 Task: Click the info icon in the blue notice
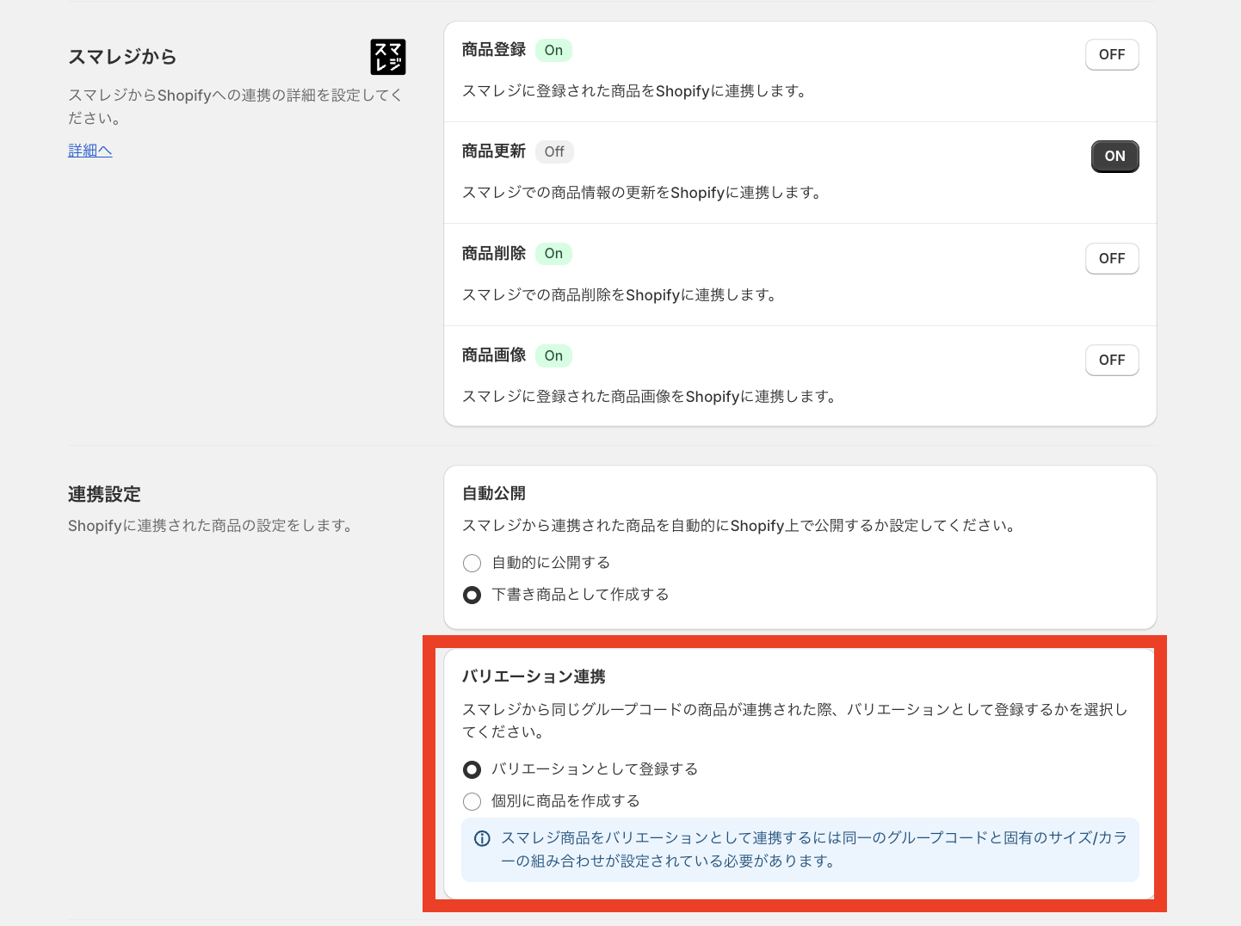[483, 838]
